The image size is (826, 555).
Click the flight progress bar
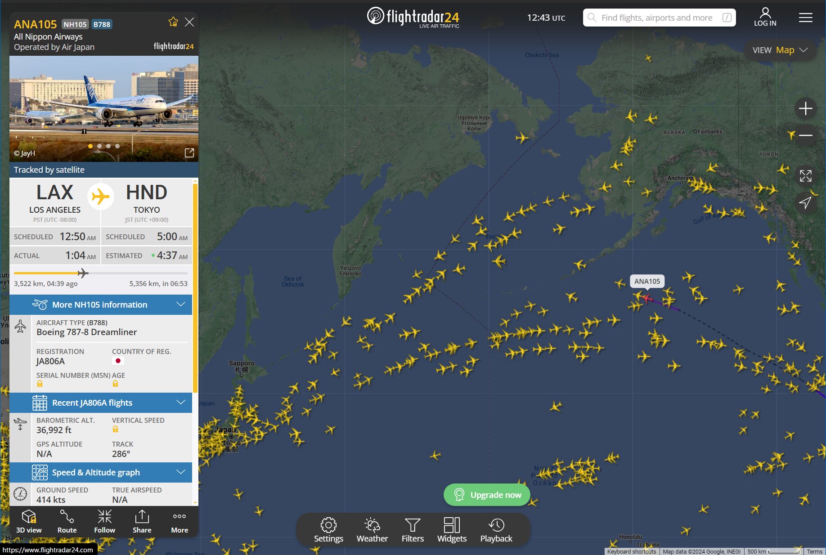(x=101, y=273)
